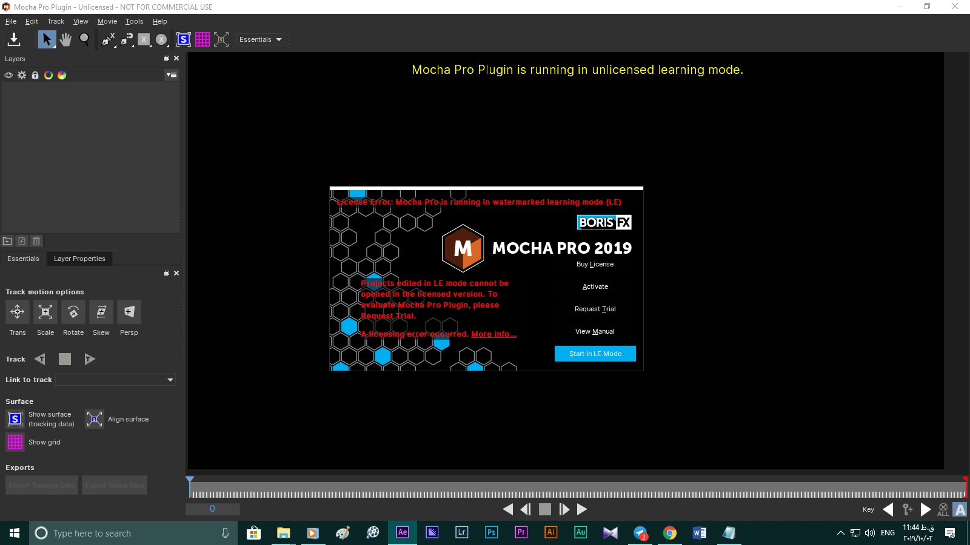Open the Movie menu
Image resolution: width=970 pixels, height=545 pixels.
tap(107, 21)
